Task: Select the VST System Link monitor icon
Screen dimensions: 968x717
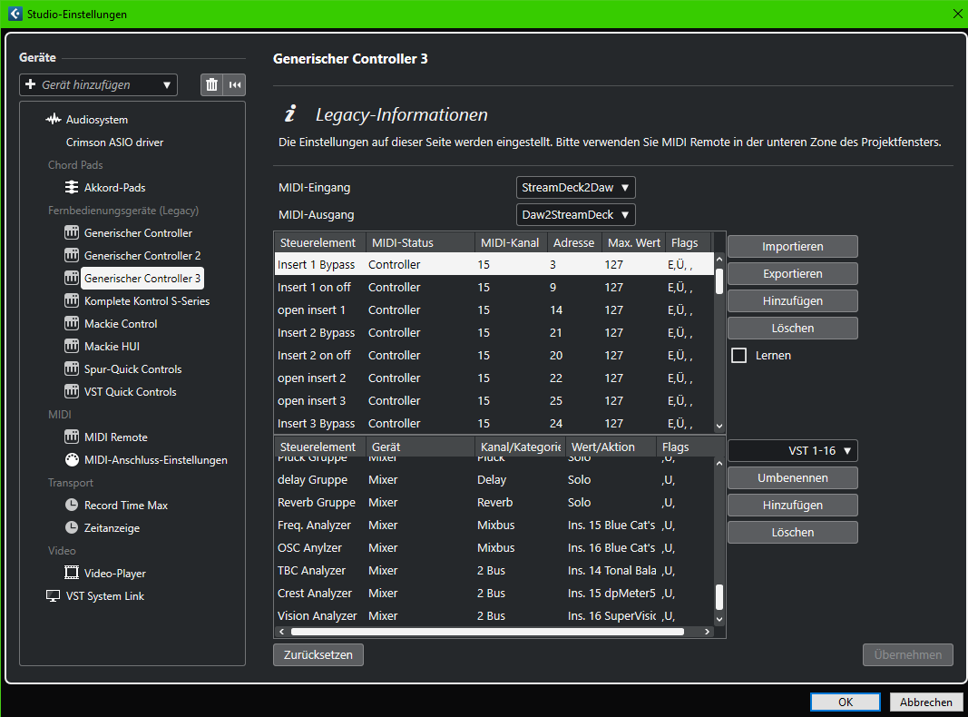Action: [x=54, y=596]
